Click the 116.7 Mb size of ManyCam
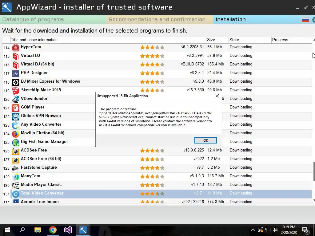 [216, 176]
